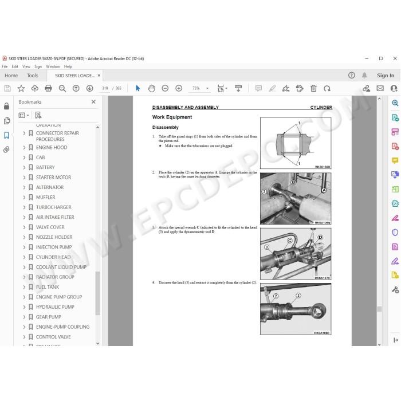Open Attachments paperclip panel

click(x=7, y=150)
